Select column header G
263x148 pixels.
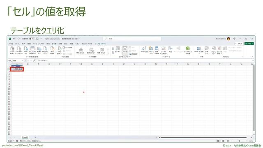tap(81, 64)
